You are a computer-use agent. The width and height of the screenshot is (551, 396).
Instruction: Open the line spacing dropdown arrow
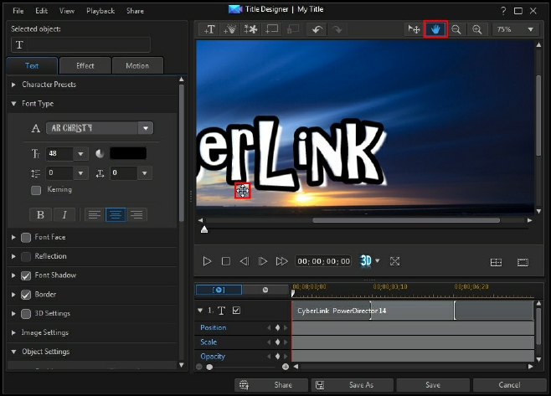[x=80, y=173]
